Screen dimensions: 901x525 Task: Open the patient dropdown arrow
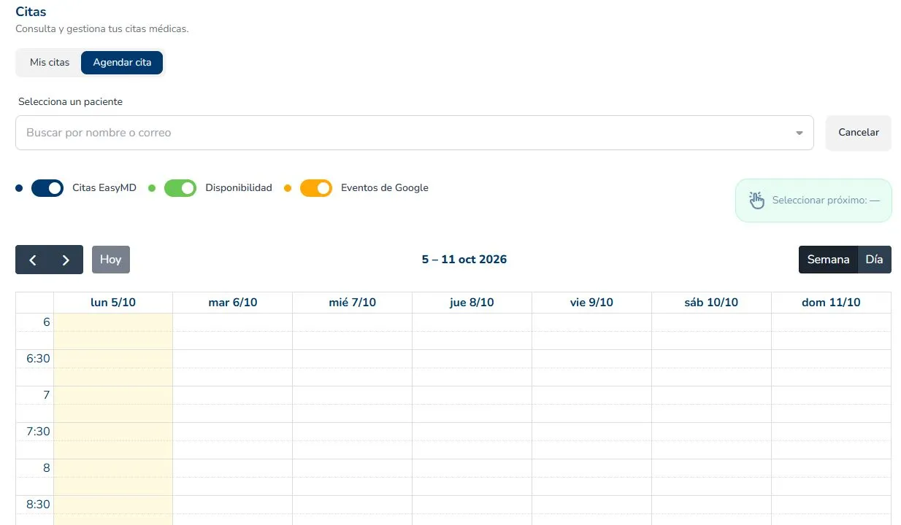coord(799,133)
